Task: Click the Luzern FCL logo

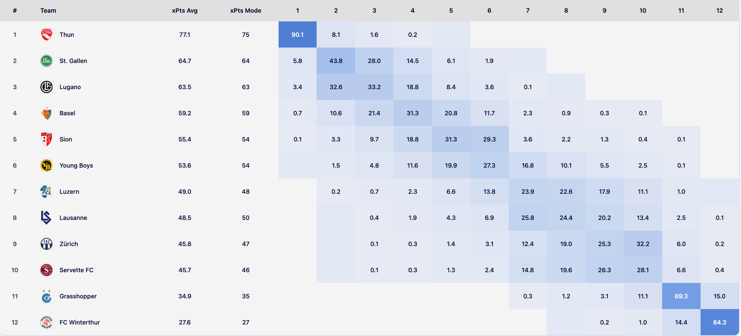Action: tap(47, 191)
